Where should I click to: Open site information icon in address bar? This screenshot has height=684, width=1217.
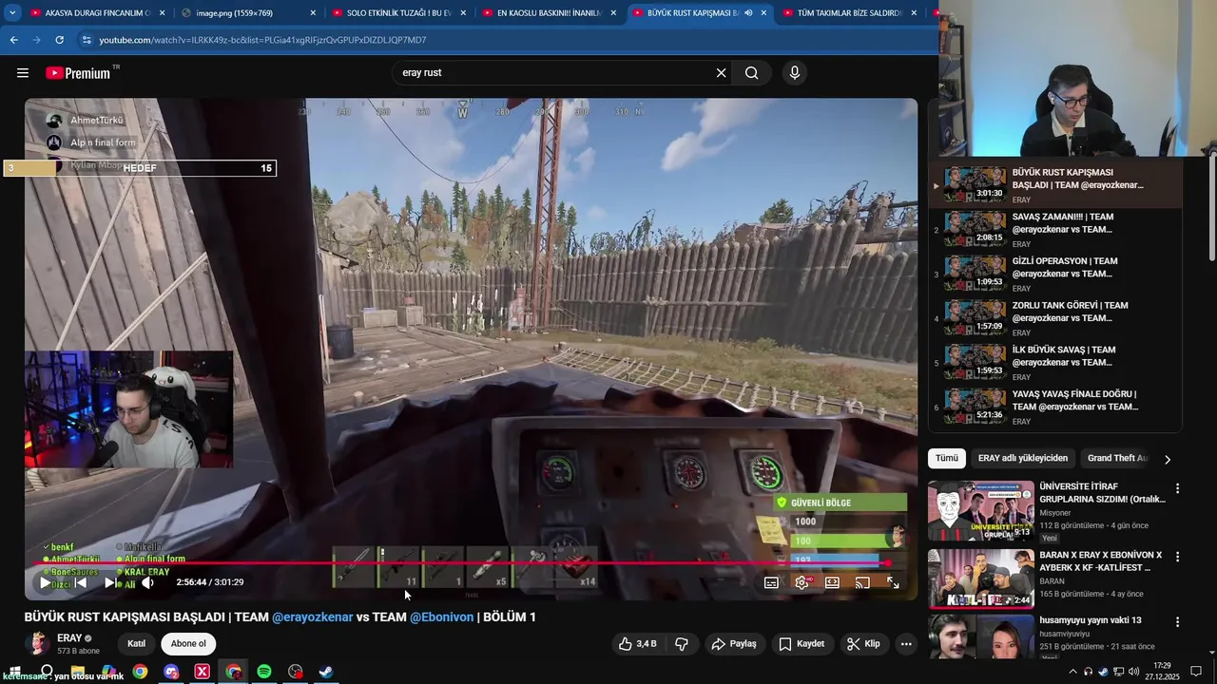point(87,40)
